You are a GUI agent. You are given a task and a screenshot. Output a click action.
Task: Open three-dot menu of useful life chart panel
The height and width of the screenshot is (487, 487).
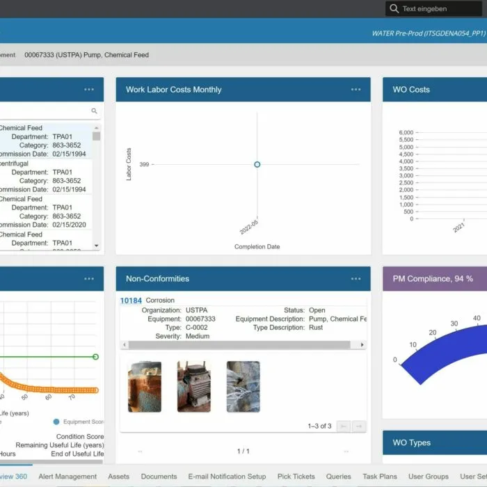pyautogui.click(x=89, y=278)
